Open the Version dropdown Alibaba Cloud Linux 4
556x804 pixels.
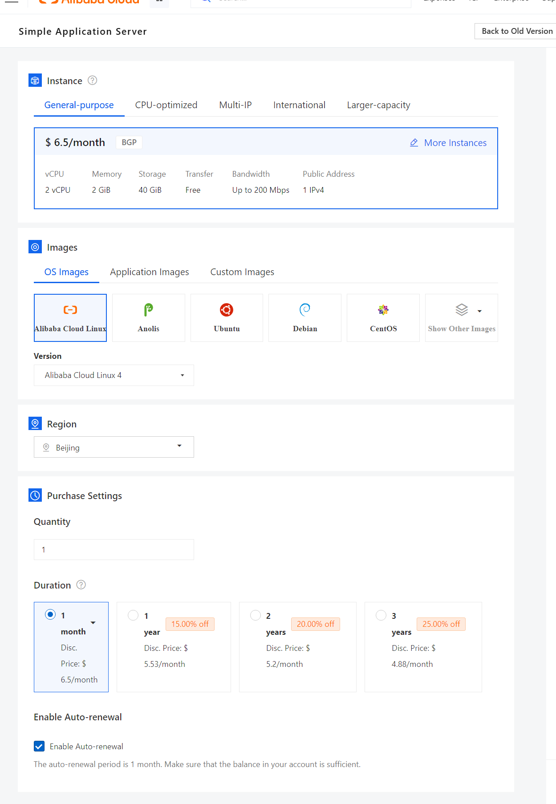pyautogui.click(x=114, y=375)
